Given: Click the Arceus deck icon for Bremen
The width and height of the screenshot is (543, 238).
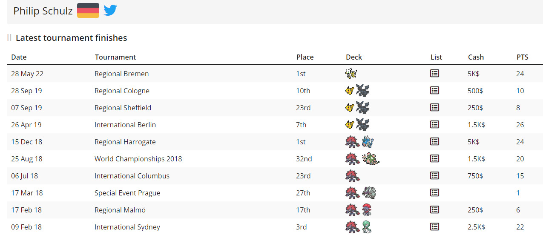Looking at the screenshot, I should [x=351, y=74].
